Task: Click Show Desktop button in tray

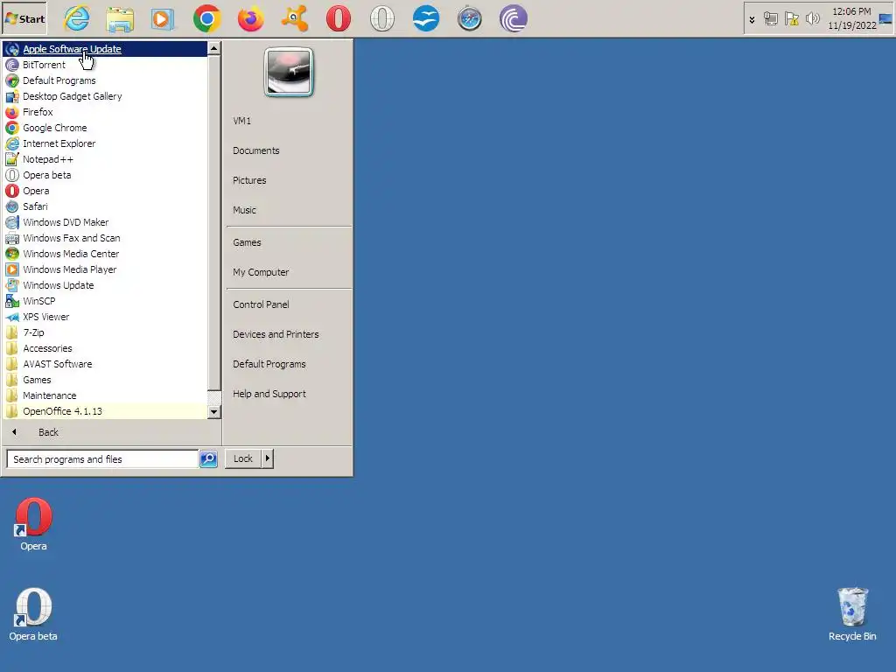Action: [885, 19]
